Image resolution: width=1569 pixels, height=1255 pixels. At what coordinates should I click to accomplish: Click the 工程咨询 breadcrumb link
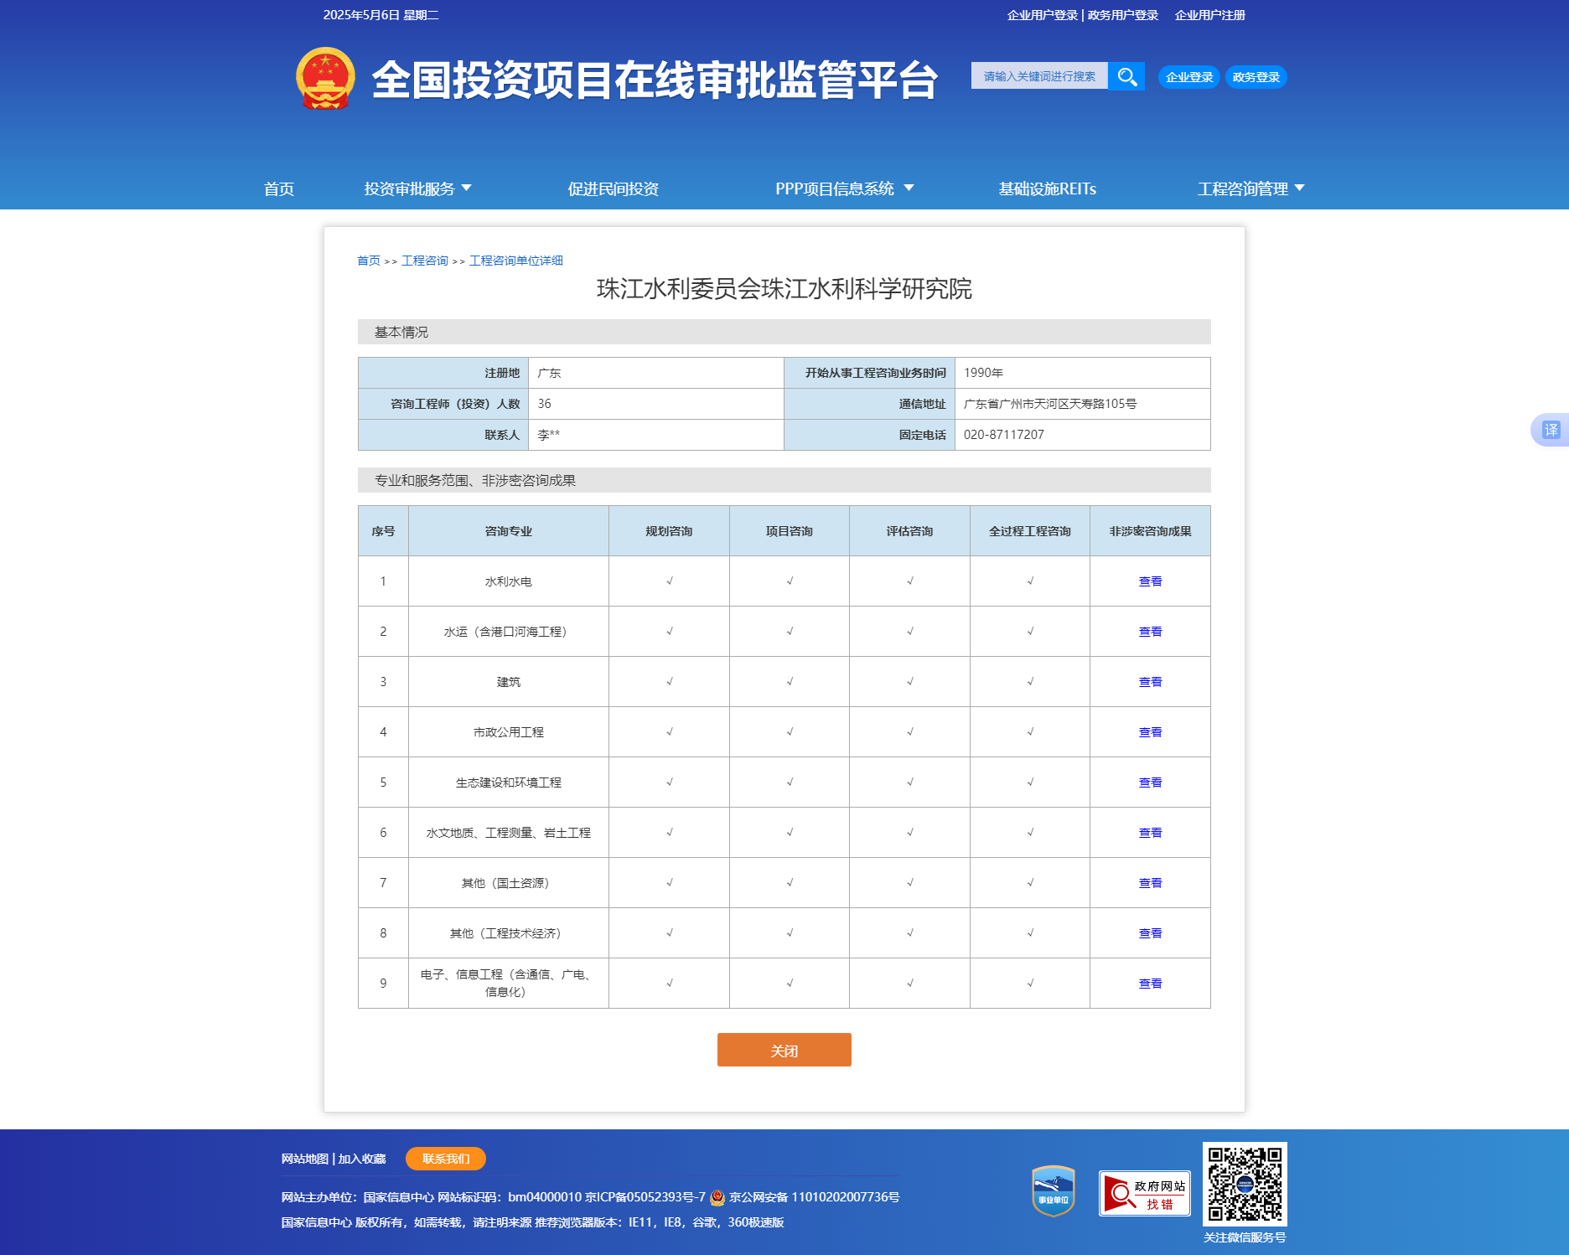pyautogui.click(x=424, y=261)
